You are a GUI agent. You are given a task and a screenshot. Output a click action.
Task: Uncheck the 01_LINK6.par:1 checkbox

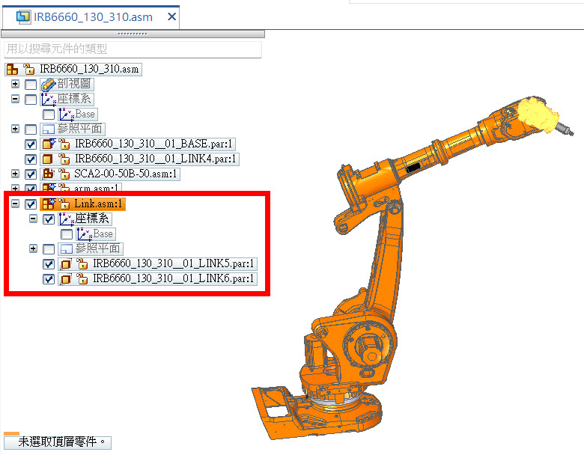pos(49,279)
